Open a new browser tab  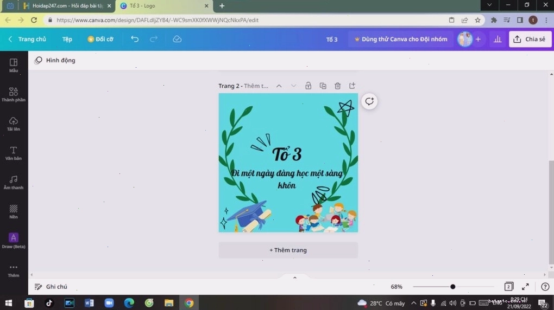click(222, 6)
